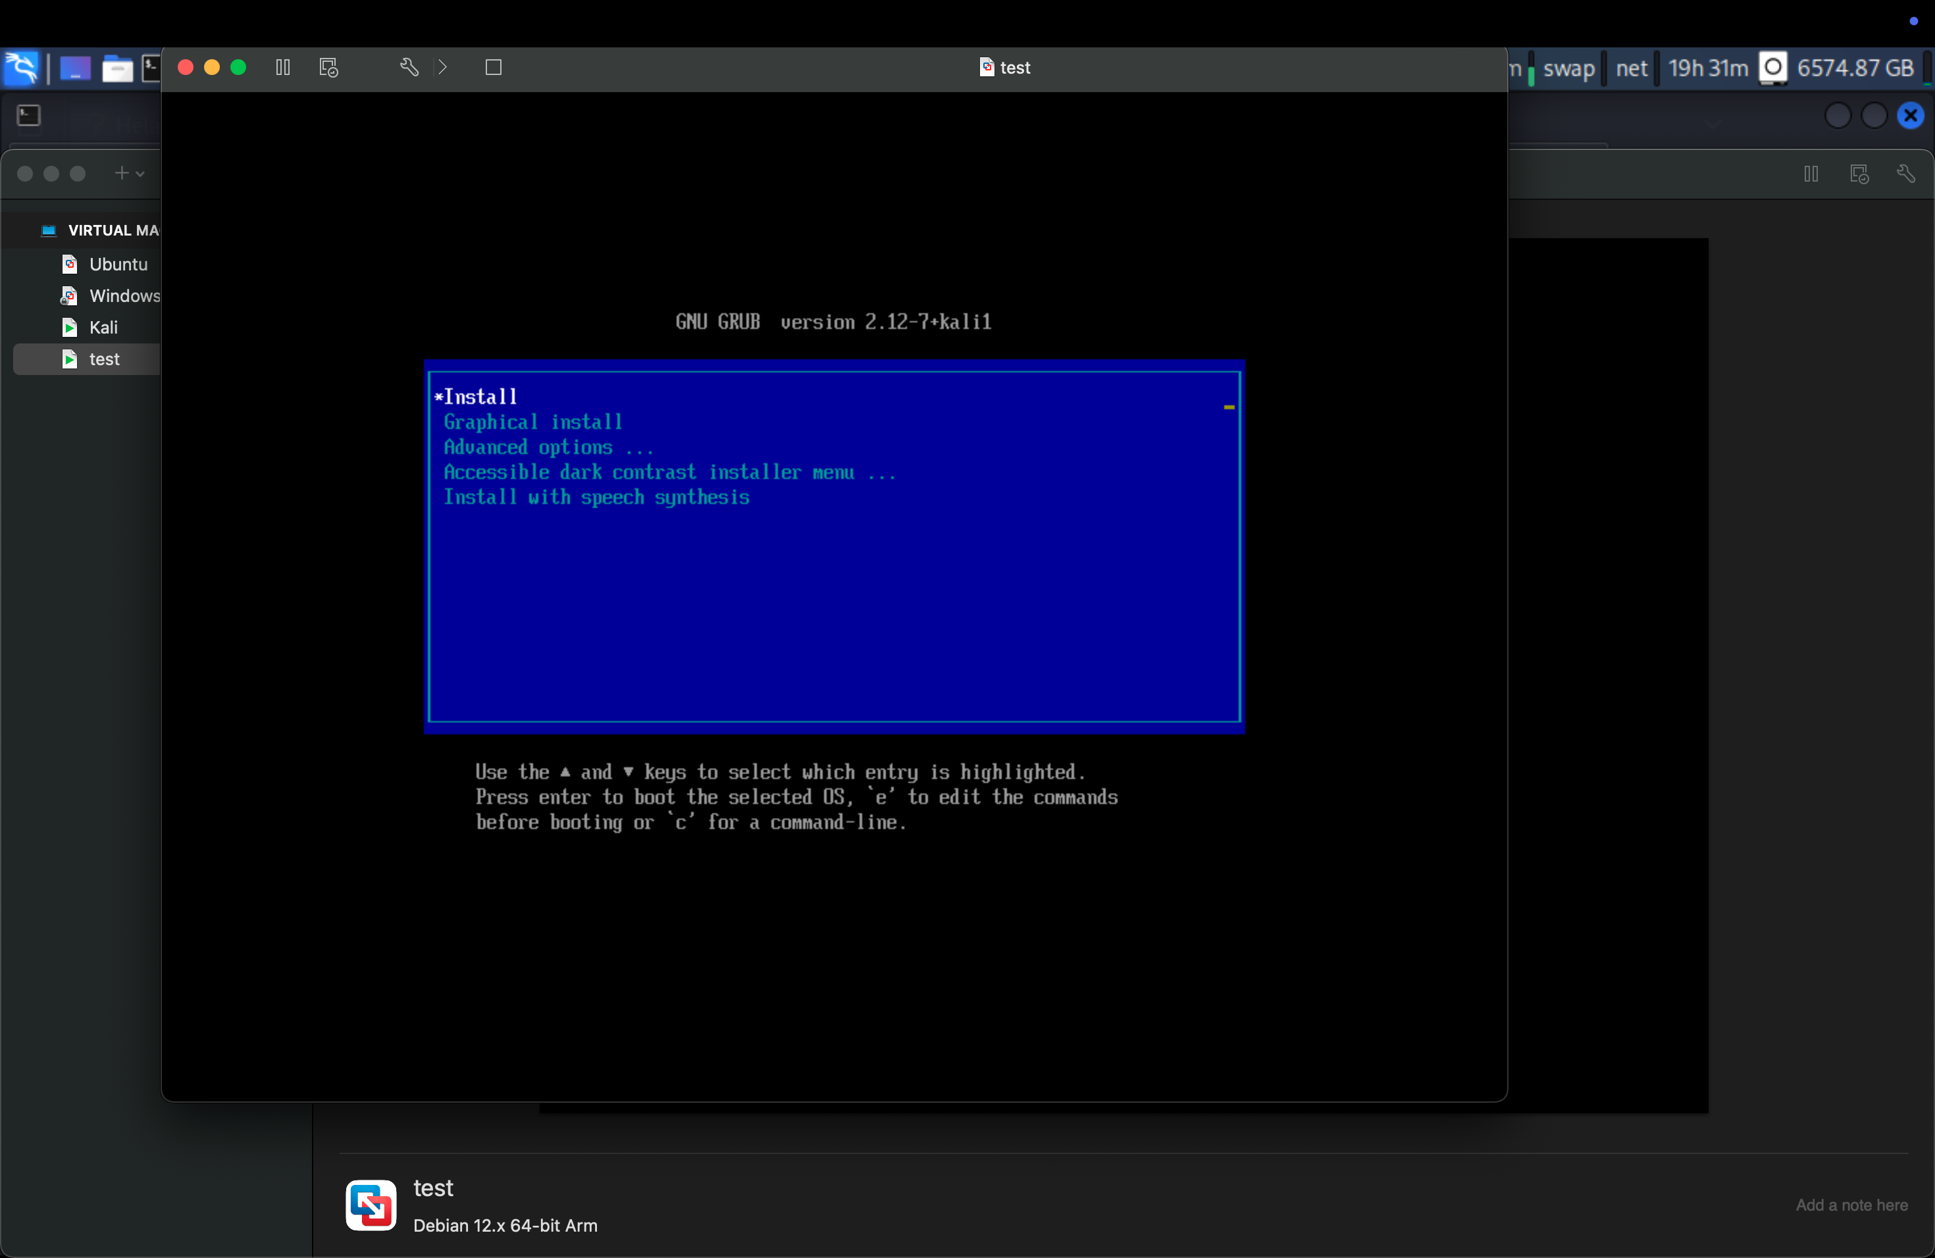Suspend the test VM using the pause icon

click(x=283, y=68)
